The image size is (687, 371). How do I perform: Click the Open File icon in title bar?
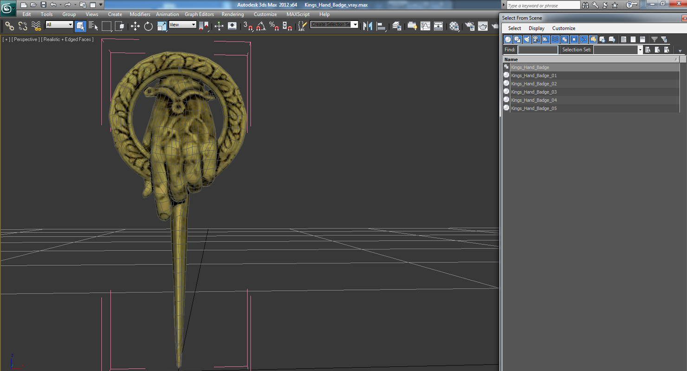click(x=33, y=5)
